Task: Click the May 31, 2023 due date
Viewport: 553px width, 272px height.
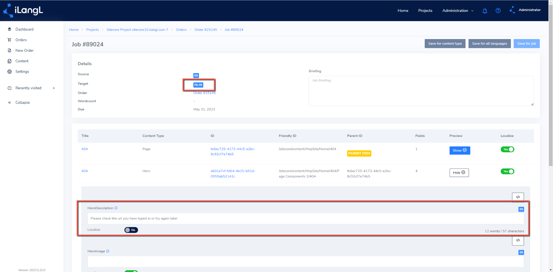Action: coord(204,109)
